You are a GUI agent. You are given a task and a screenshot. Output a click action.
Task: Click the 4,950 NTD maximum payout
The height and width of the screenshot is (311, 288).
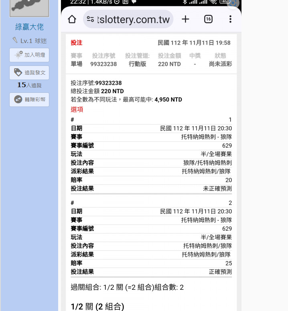click(x=168, y=100)
